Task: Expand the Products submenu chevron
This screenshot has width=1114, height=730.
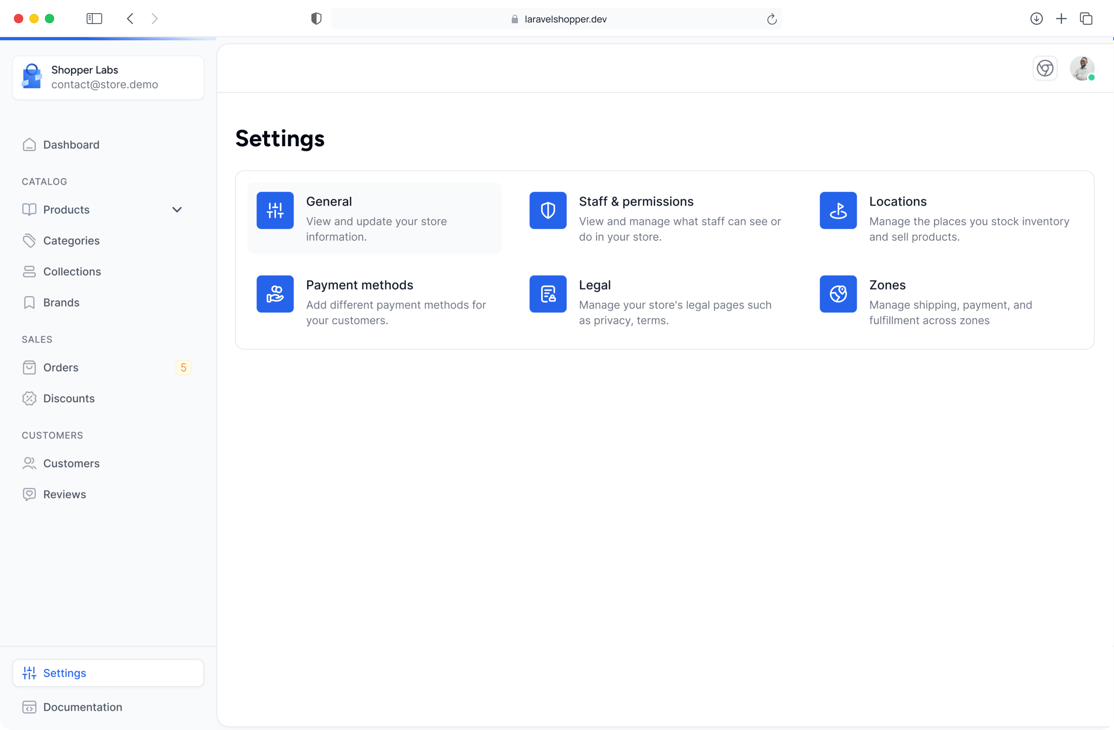Action: (x=177, y=210)
